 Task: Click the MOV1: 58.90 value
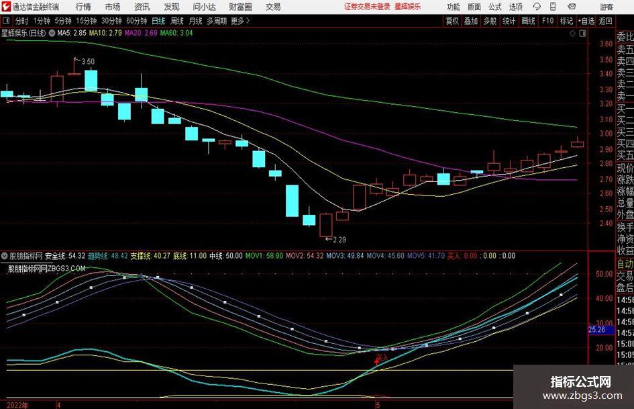point(264,256)
